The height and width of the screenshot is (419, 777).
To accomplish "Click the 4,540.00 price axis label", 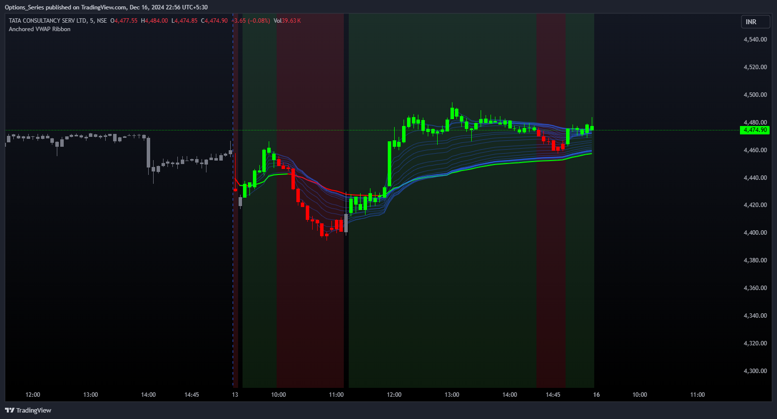I will pos(755,40).
